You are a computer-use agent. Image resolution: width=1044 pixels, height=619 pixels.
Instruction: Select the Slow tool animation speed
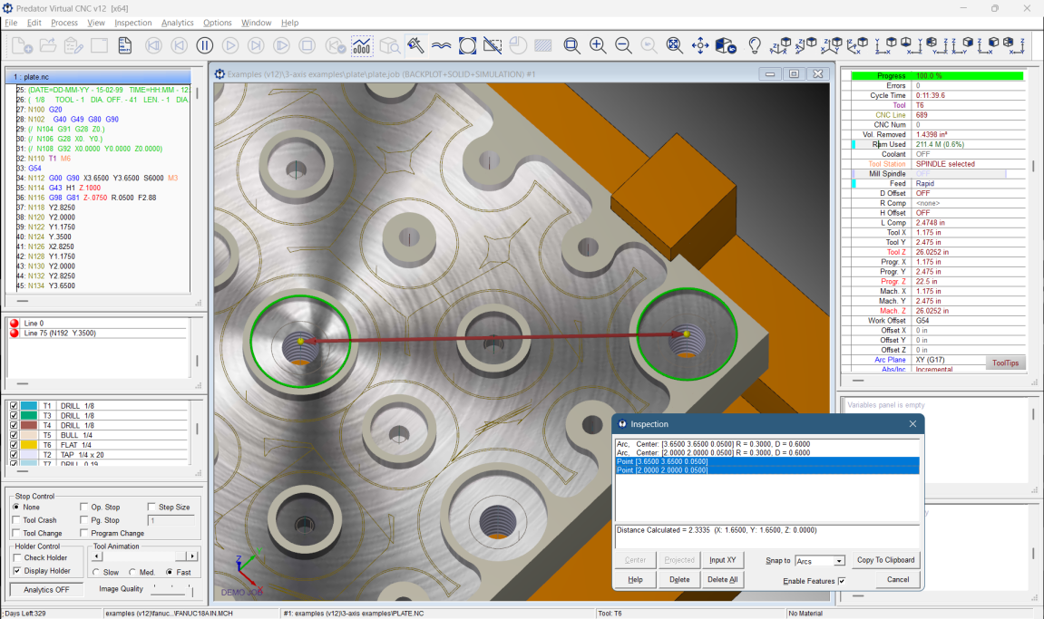97,571
